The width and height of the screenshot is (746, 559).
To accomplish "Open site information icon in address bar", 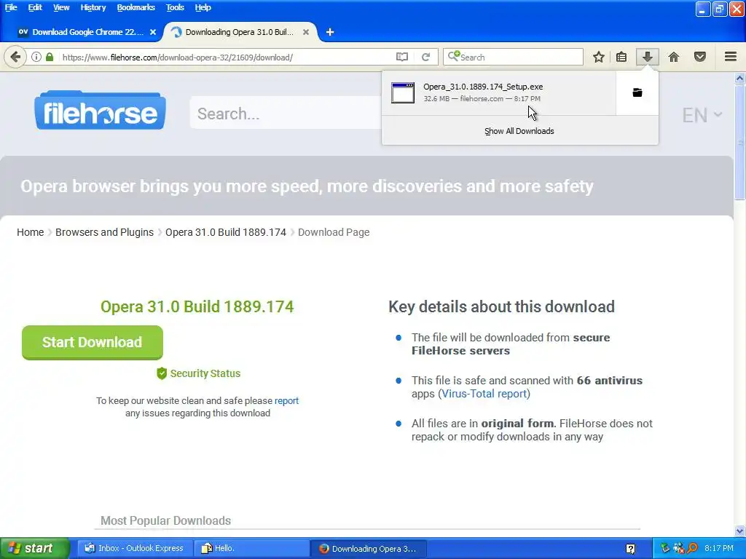I will pyautogui.click(x=36, y=57).
